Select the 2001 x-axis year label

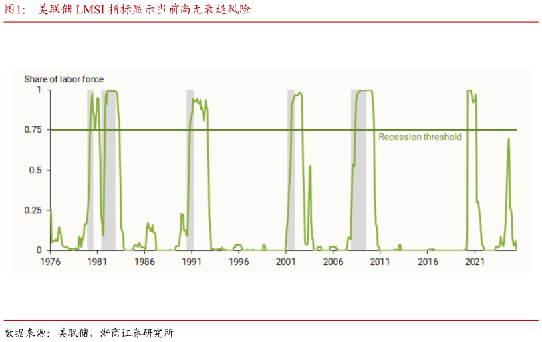[x=286, y=262]
